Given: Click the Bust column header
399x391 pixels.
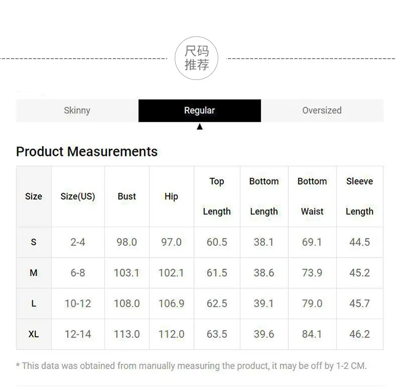Looking at the screenshot, I should (x=127, y=196).
